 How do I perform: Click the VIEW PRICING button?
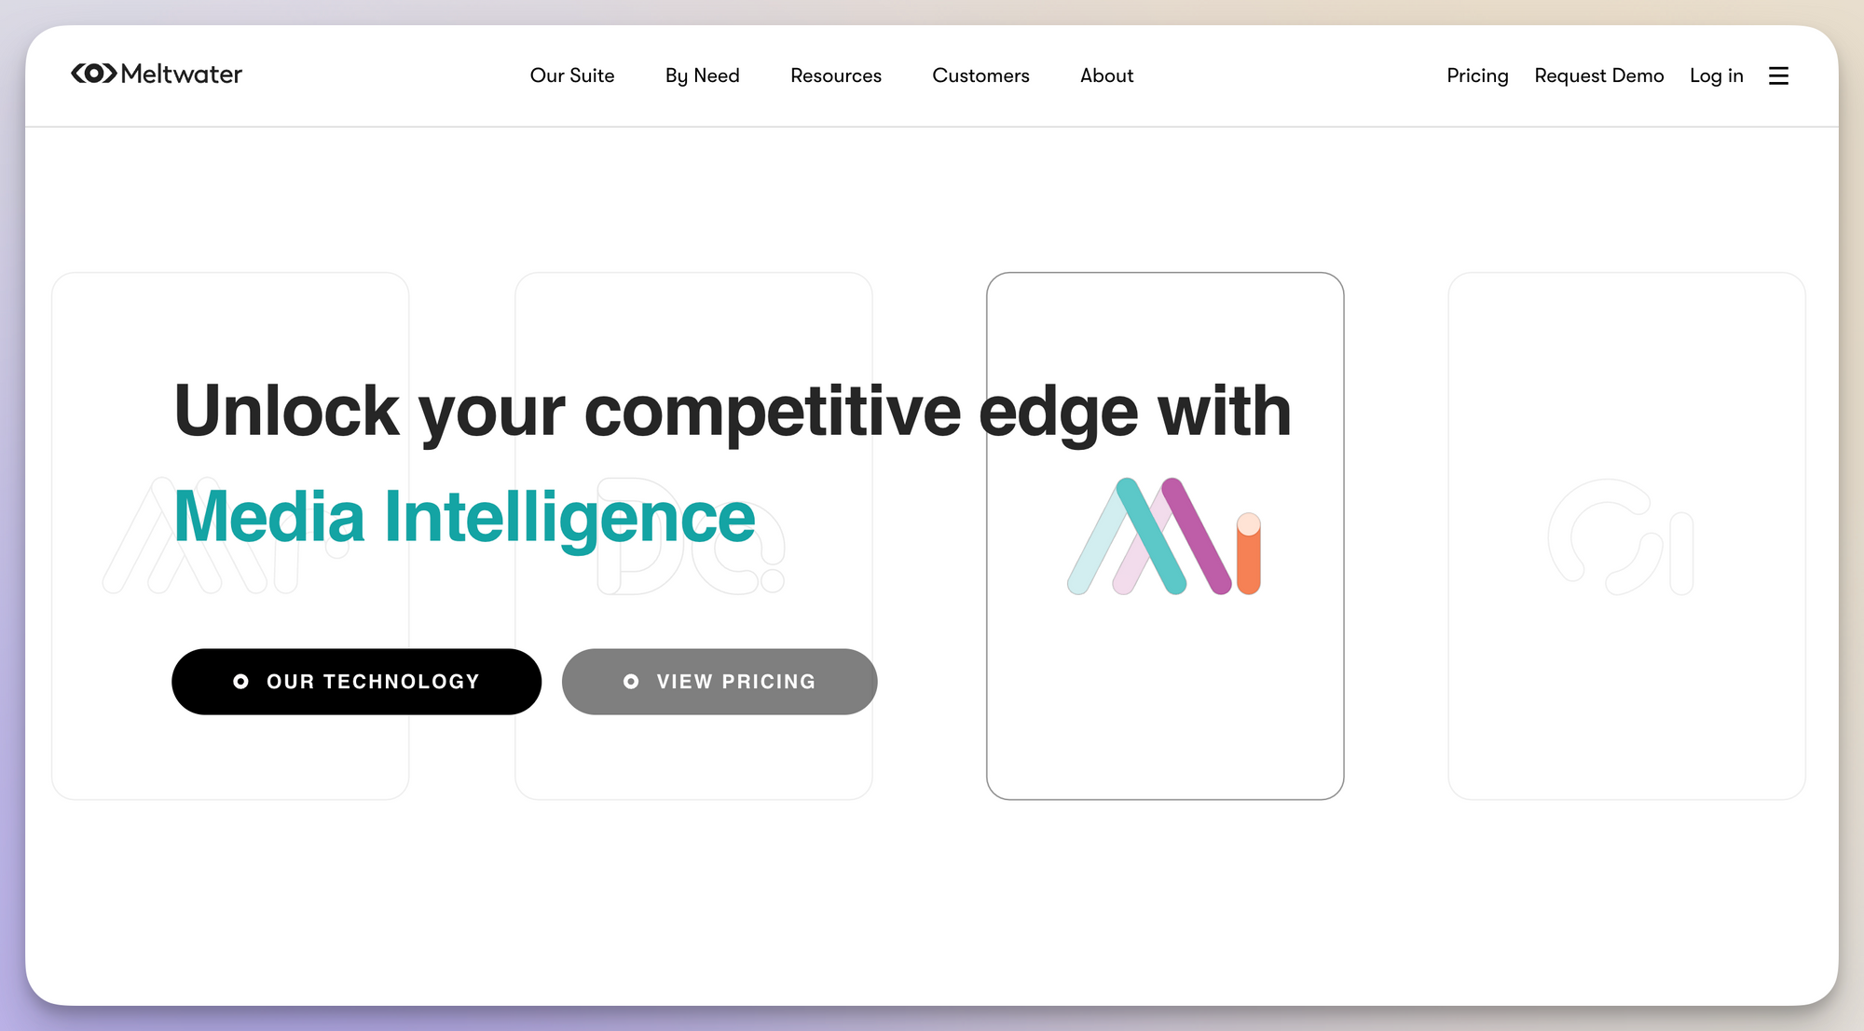720,681
